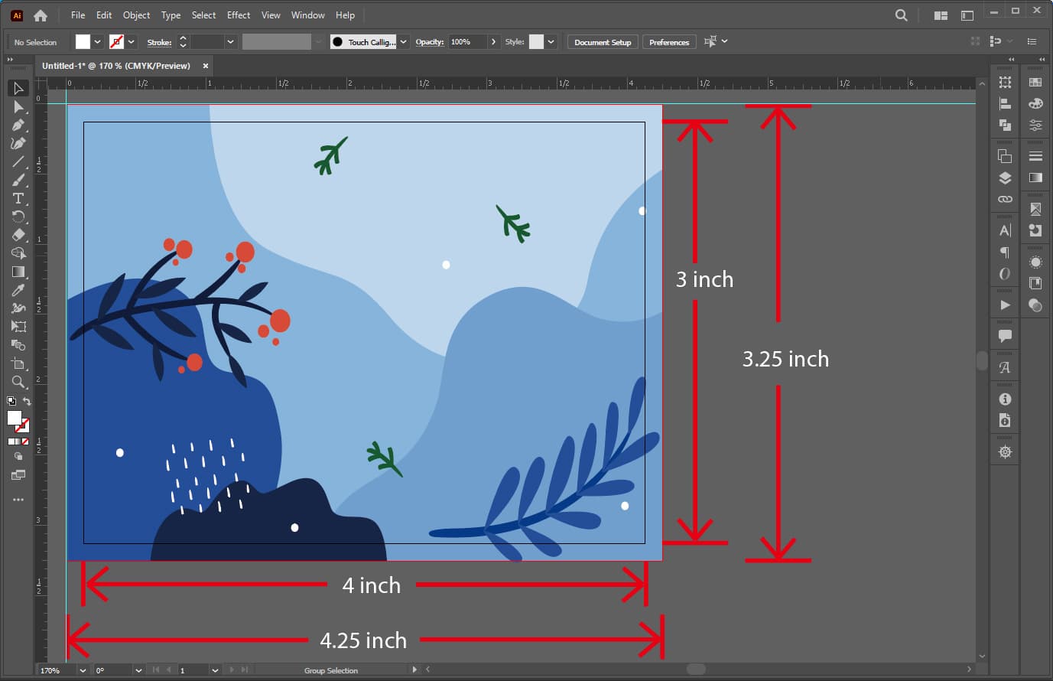Open the Paragraph panel icon
Screen dimensions: 1053x681
click(1005, 253)
